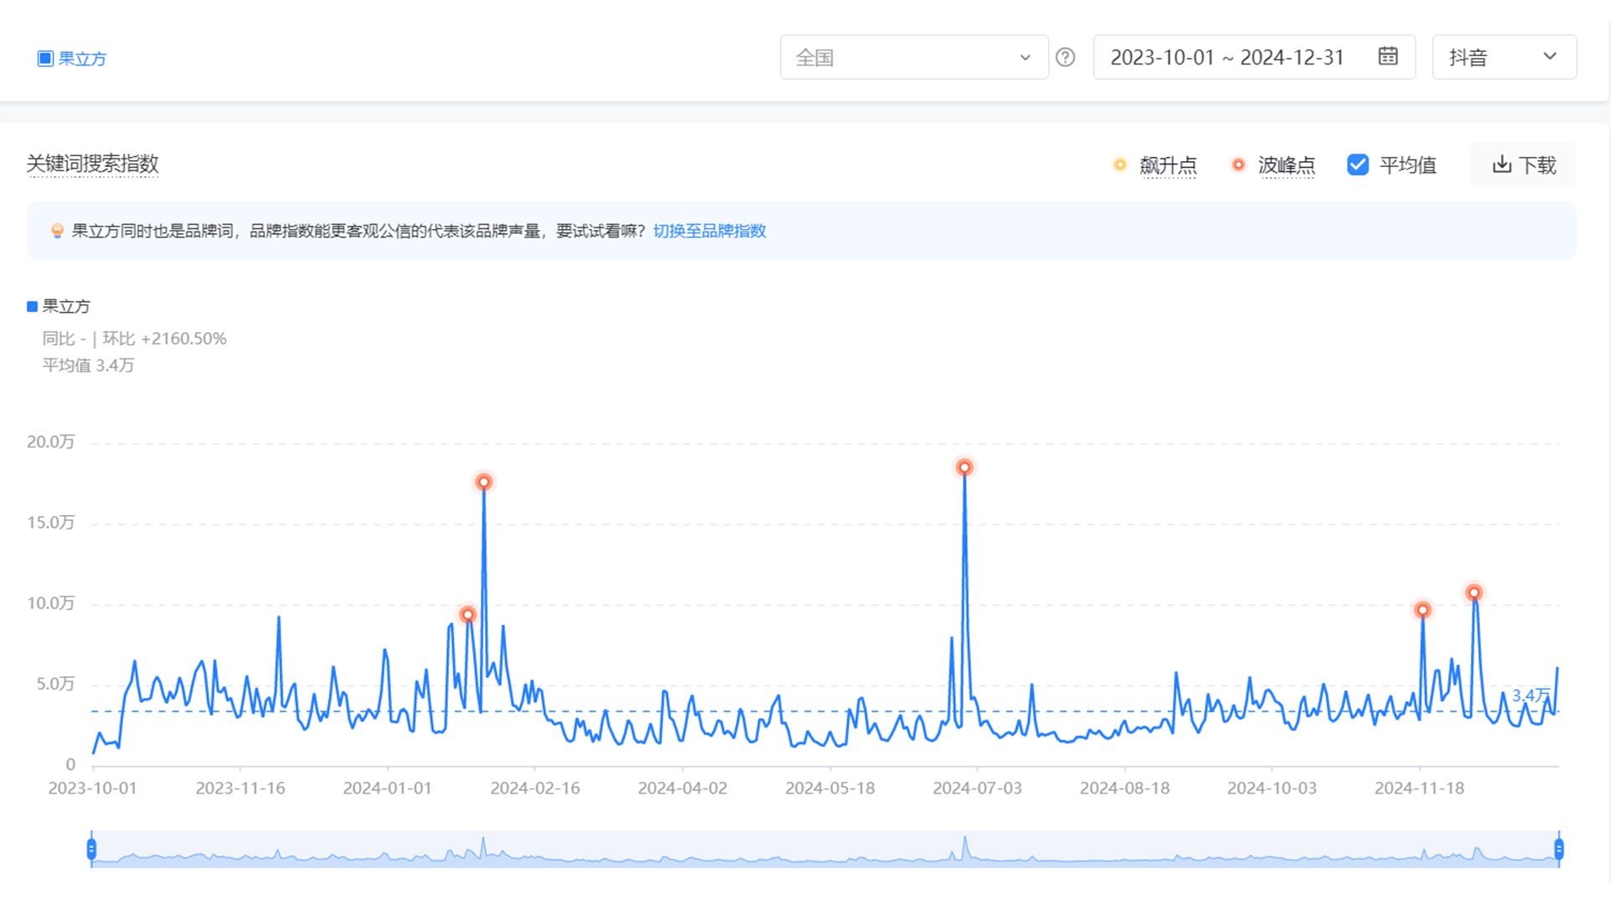Viewport: 1611px width, 906px height.
Task: Click the 2024-11-18 axis label
Action: tap(1420, 789)
